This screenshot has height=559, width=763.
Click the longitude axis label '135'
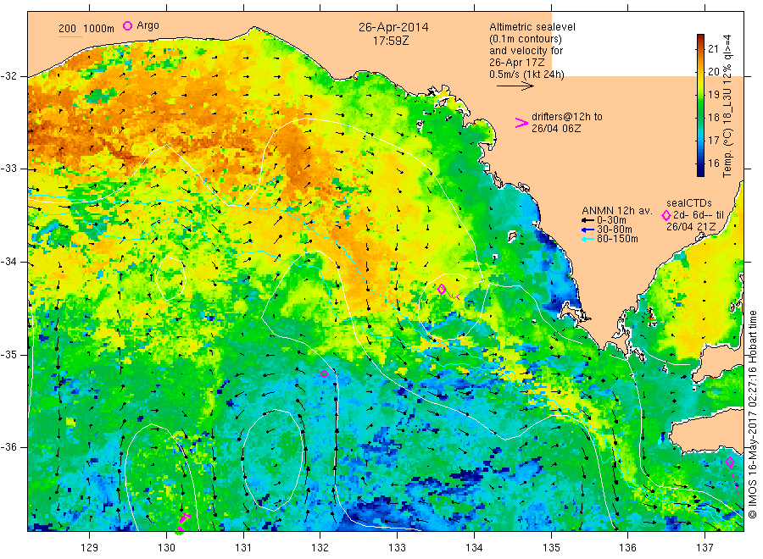(x=551, y=548)
